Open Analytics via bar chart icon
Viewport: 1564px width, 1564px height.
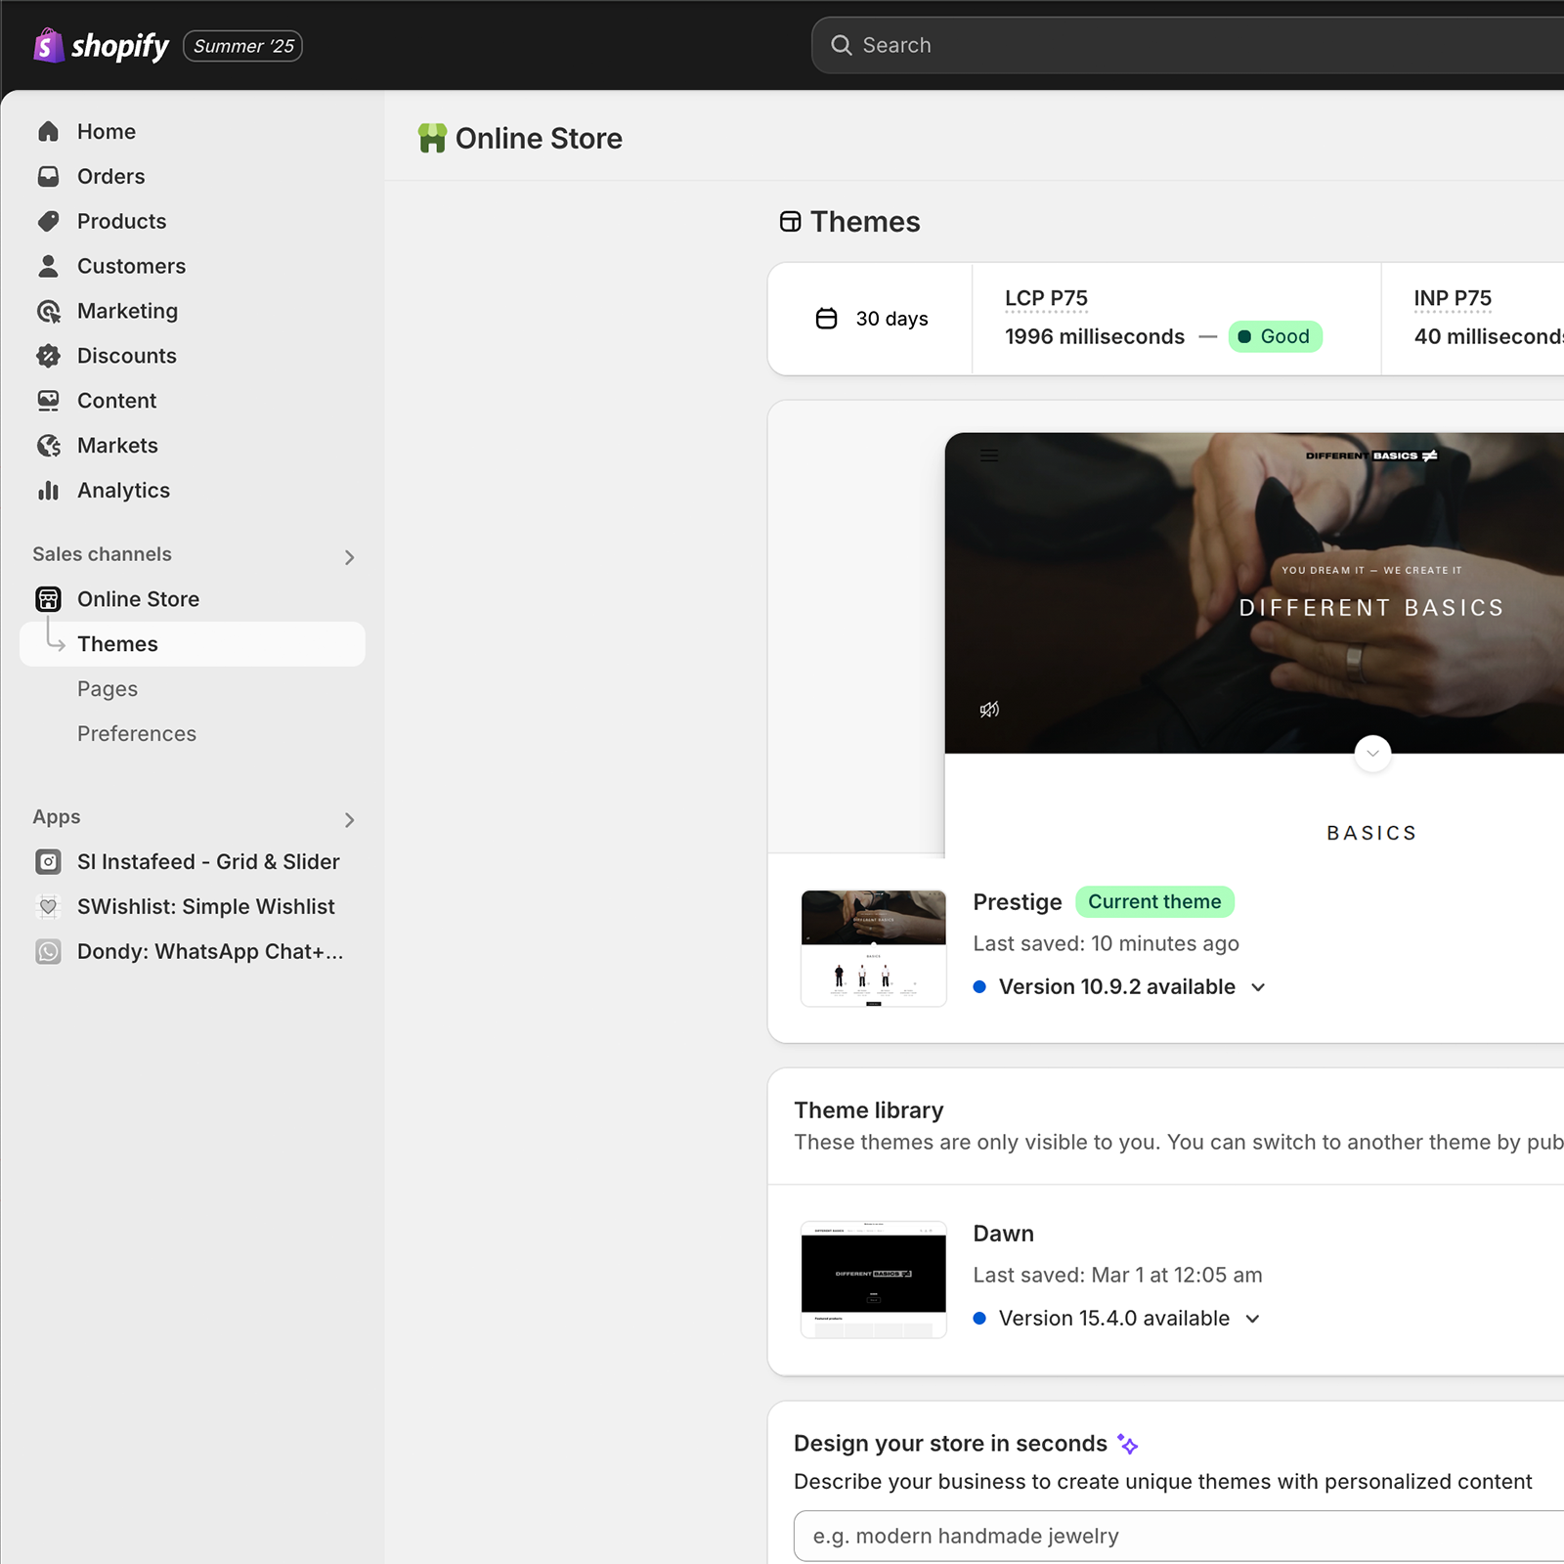(48, 491)
